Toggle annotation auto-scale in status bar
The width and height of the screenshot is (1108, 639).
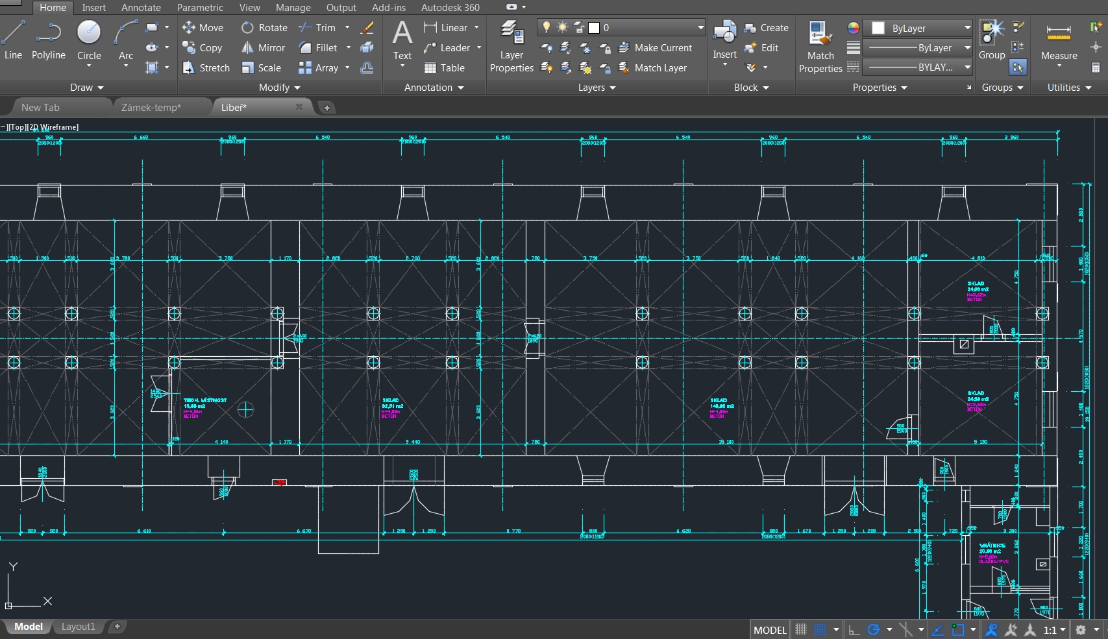pos(1011,629)
